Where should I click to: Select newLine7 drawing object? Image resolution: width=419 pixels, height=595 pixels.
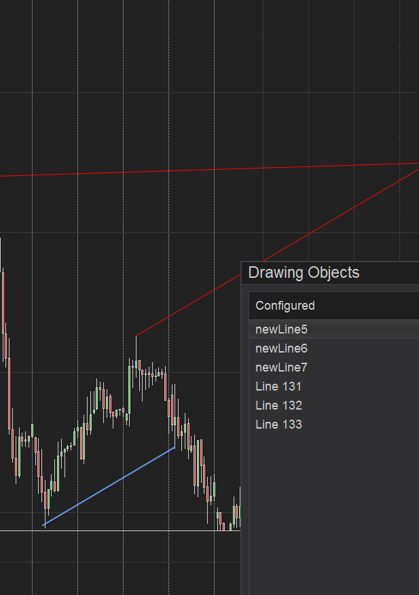pos(334,367)
